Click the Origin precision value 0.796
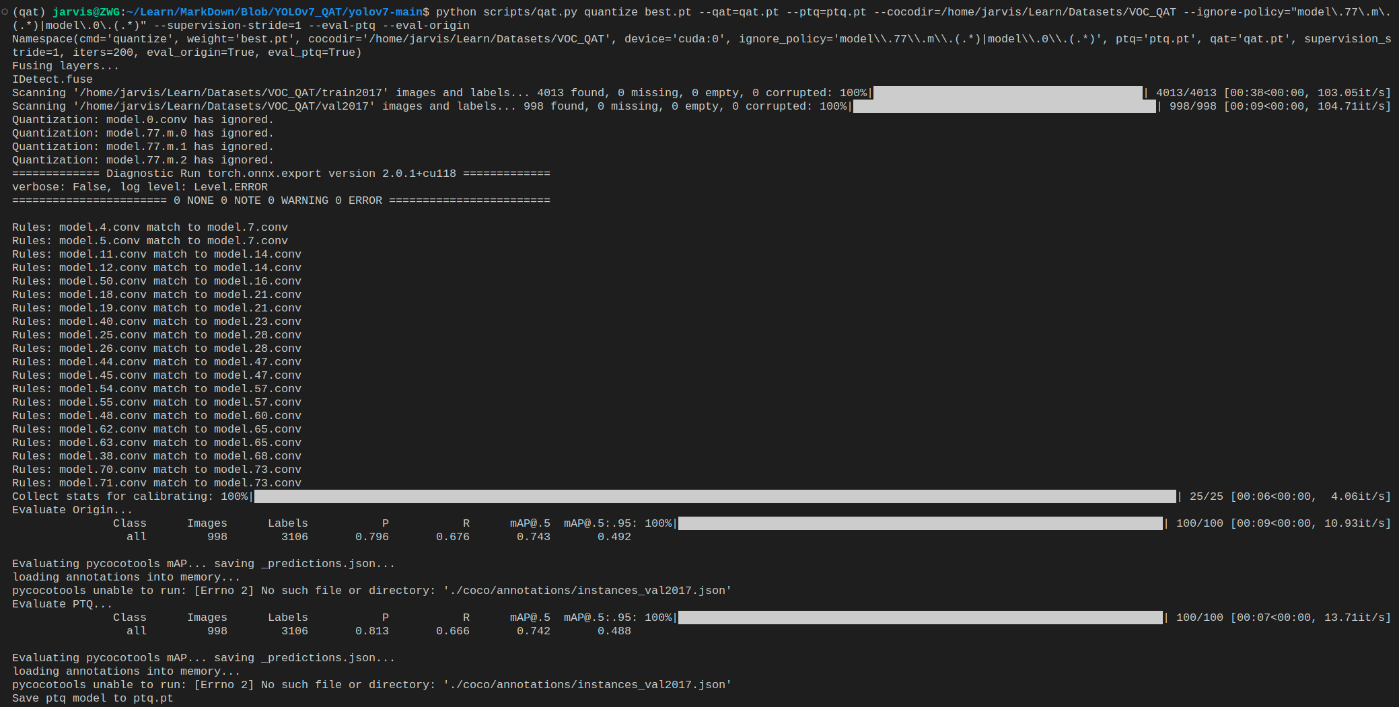 pos(372,537)
